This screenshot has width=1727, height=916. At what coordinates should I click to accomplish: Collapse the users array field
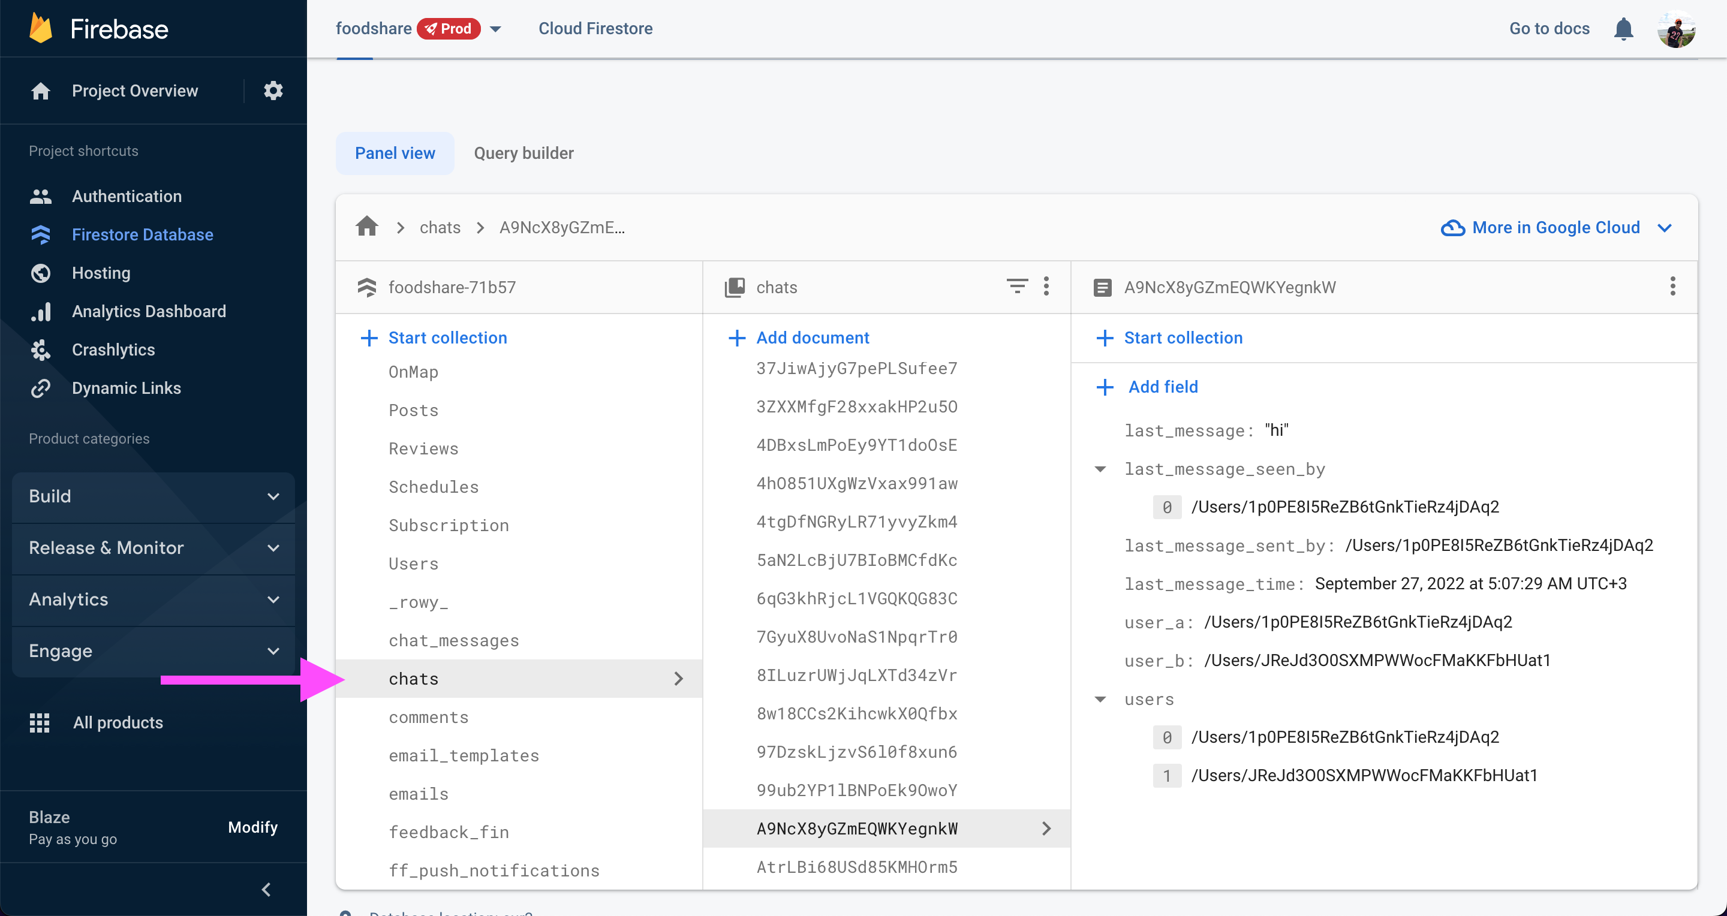click(1100, 699)
